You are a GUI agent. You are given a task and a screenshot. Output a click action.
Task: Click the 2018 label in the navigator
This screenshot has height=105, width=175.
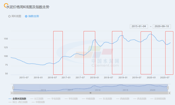tap(98, 90)
